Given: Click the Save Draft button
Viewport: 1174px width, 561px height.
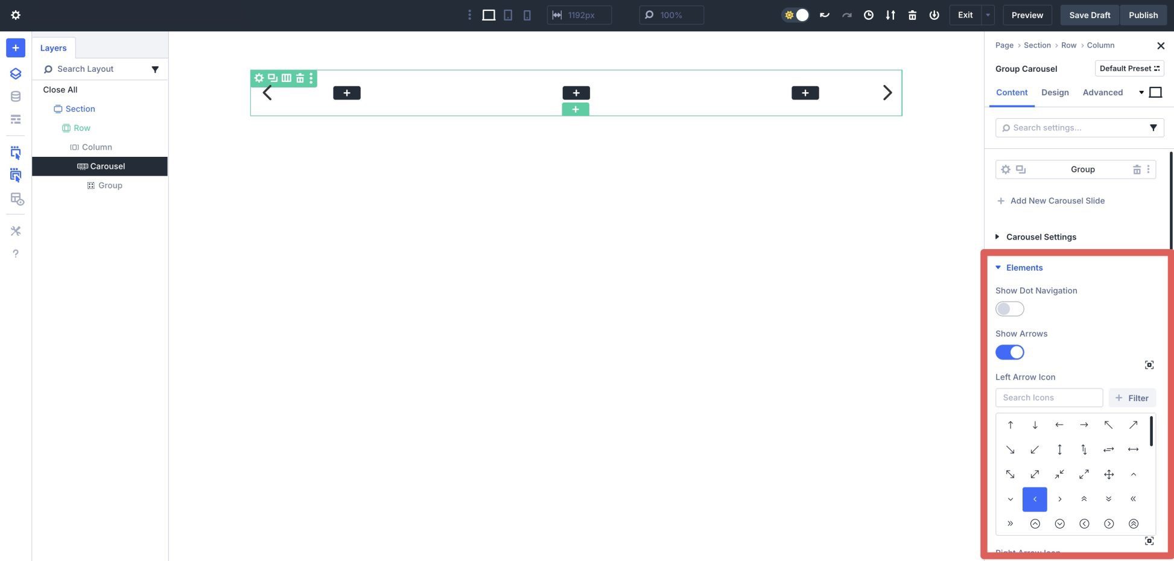Looking at the screenshot, I should 1089,15.
